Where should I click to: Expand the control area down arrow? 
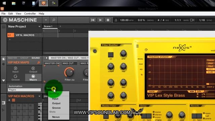click(x=3, y=80)
